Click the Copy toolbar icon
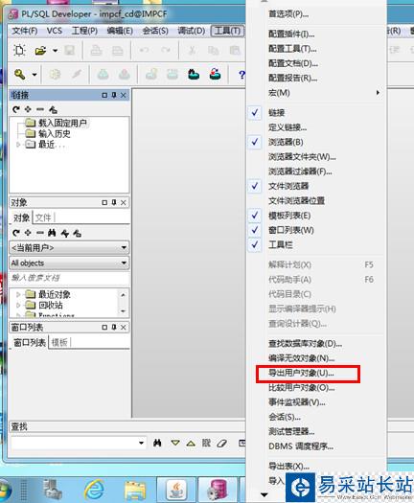The image size is (414, 503). tap(214, 51)
